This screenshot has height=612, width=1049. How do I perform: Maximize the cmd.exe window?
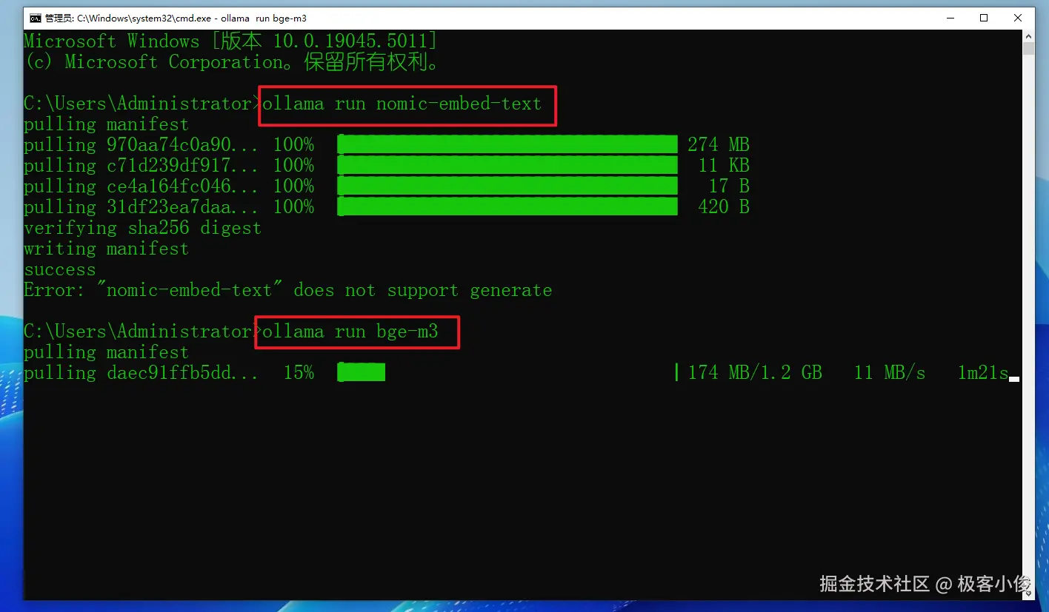[x=984, y=18]
